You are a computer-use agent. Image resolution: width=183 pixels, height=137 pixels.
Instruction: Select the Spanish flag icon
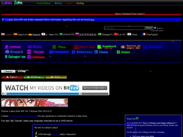pyautogui.click(x=15, y=34)
